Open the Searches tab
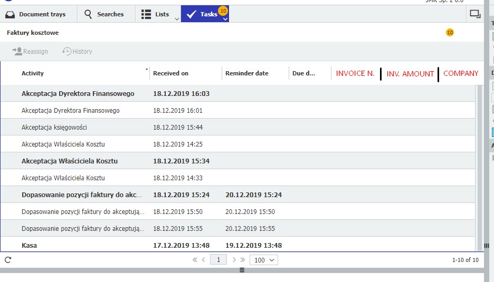The height and width of the screenshot is (282, 494). coord(103,14)
